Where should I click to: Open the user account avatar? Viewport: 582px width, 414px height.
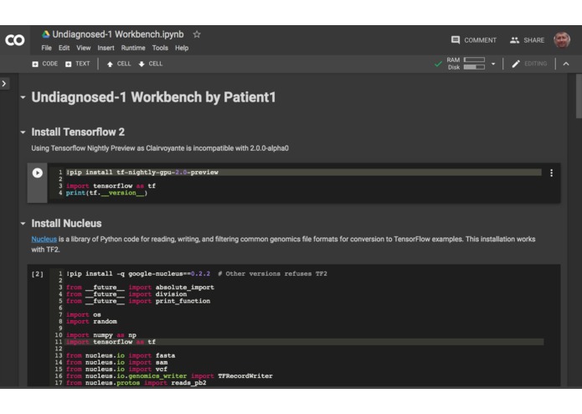[x=562, y=40]
